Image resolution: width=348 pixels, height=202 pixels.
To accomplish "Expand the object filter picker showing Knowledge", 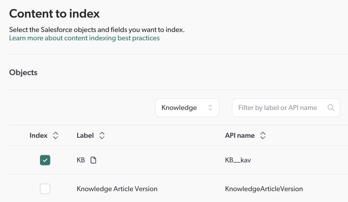I will tap(187, 108).
